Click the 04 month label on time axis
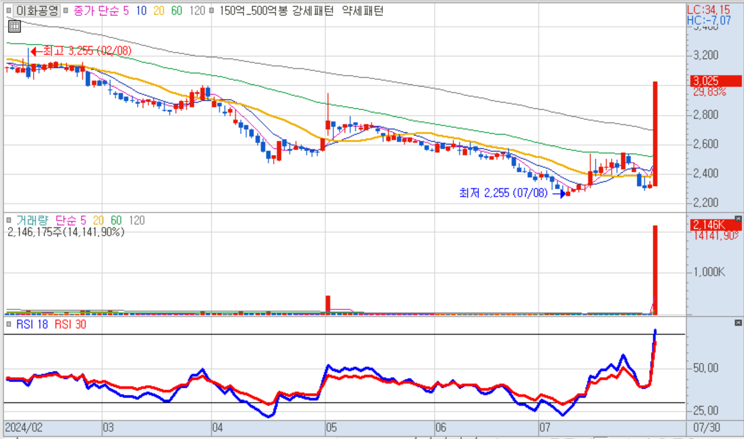The height and width of the screenshot is (439, 744). coord(218,427)
